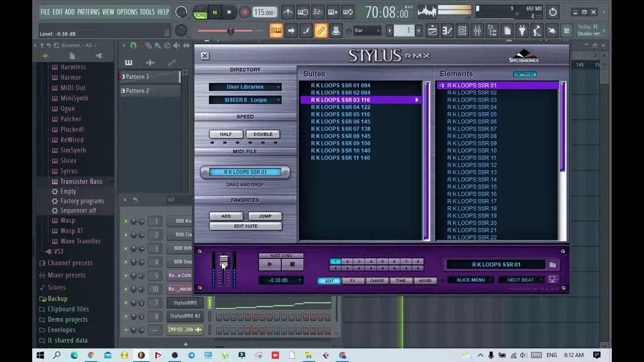Toggle SONG/pattern mode button
This screenshot has height=362, width=644.
(x=200, y=13)
